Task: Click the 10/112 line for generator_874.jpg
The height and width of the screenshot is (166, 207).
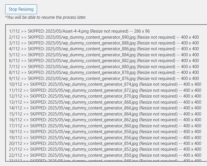Action: pyautogui.click(x=105, y=84)
